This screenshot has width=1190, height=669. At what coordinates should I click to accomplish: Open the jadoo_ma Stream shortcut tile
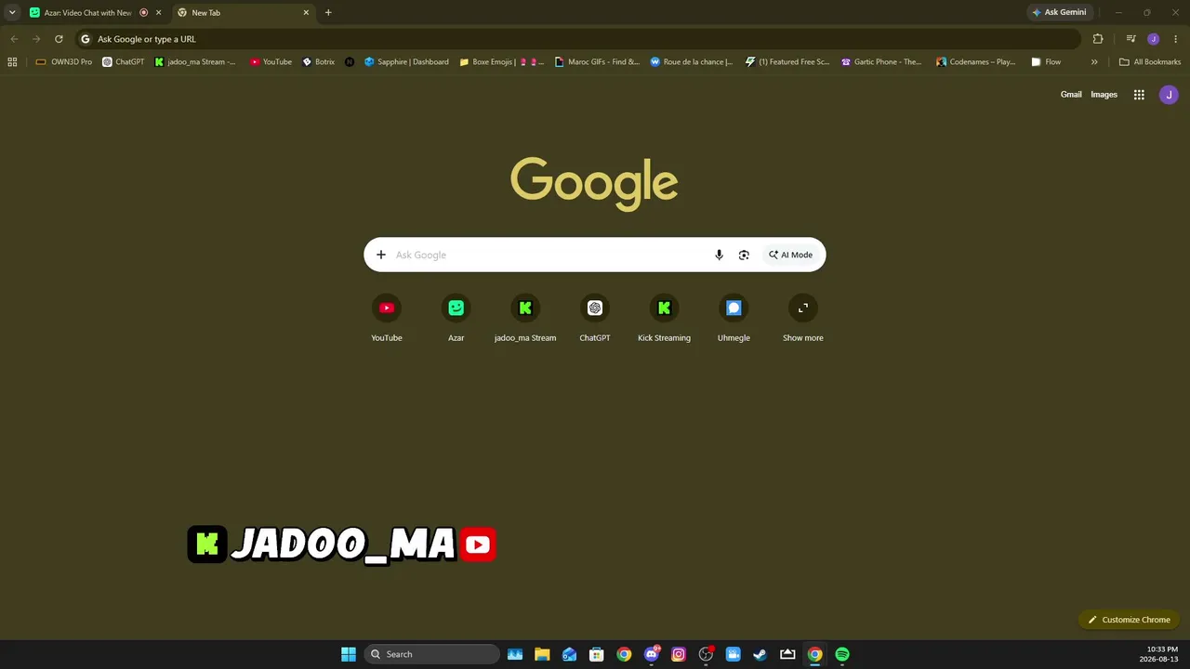pyautogui.click(x=525, y=319)
